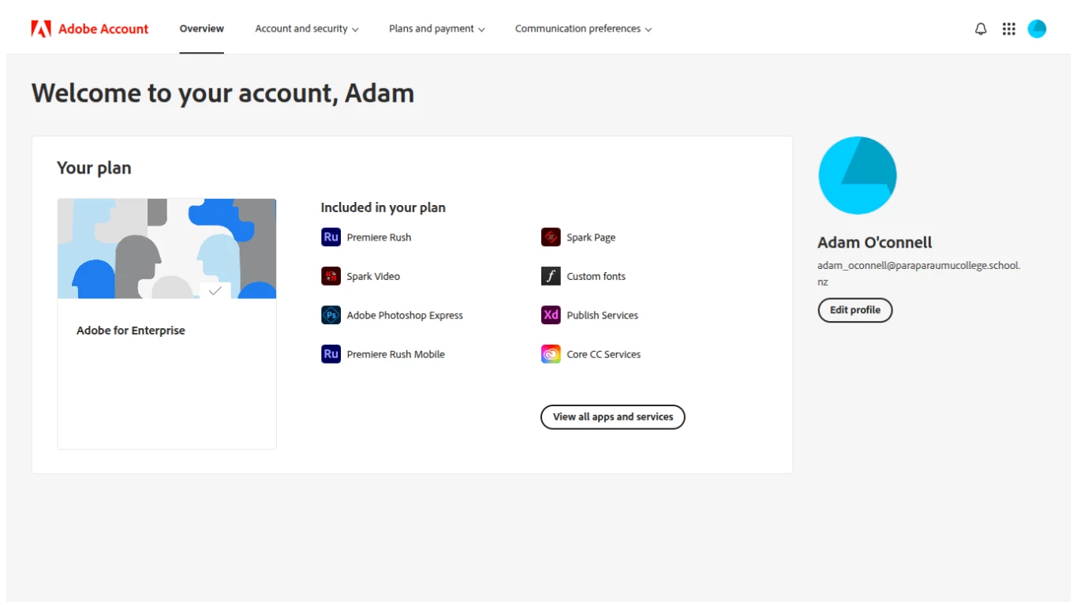
Task: Click the small profile avatar in header
Action: tap(1037, 29)
